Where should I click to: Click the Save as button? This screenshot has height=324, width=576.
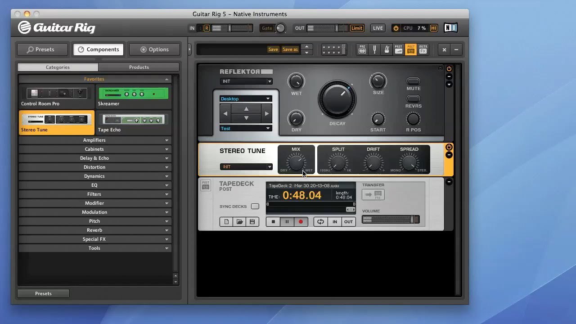(290, 49)
